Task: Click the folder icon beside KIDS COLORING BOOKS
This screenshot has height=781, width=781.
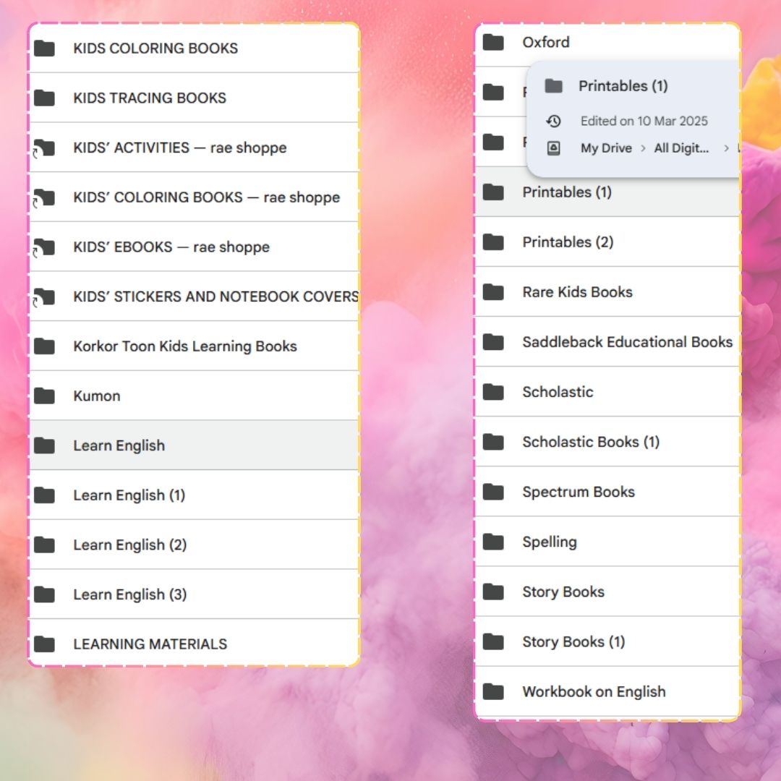Action: click(x=45, y=48)
